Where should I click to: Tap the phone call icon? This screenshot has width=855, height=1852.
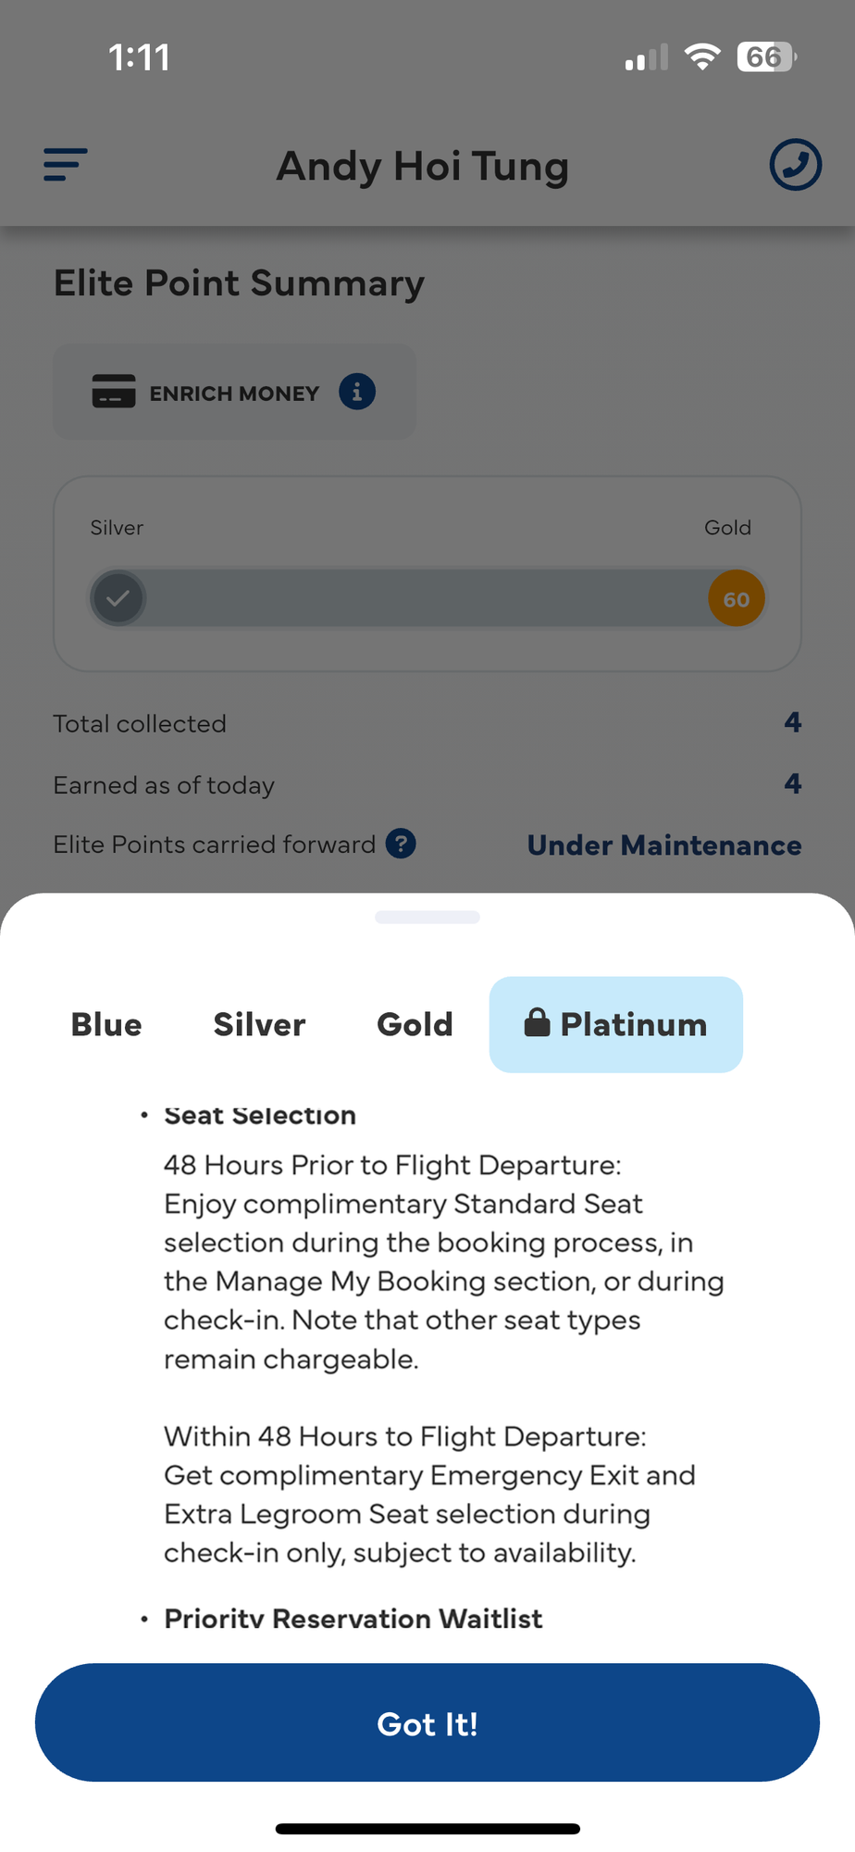click(x=795, y=165)
